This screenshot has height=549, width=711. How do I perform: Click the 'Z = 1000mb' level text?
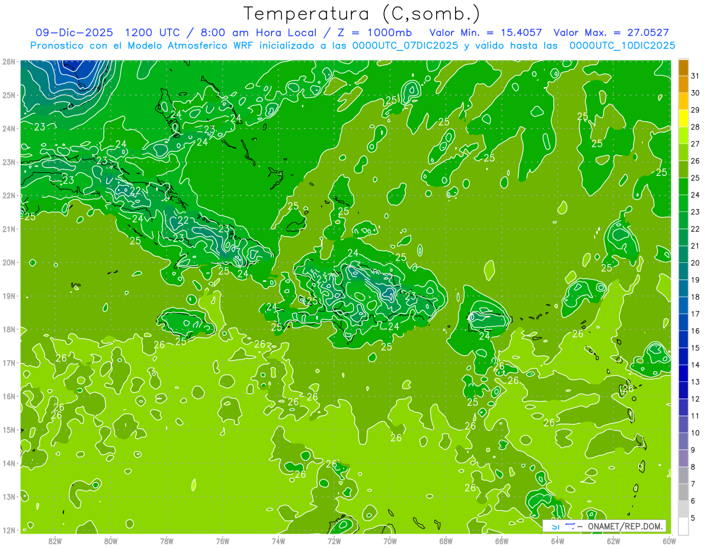point(376,33)
